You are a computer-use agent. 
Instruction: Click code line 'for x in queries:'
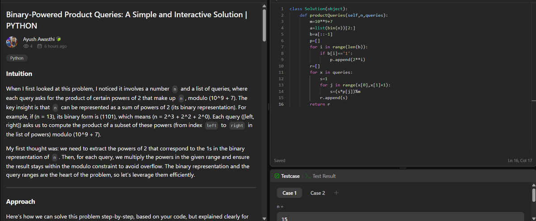point(331,72)
